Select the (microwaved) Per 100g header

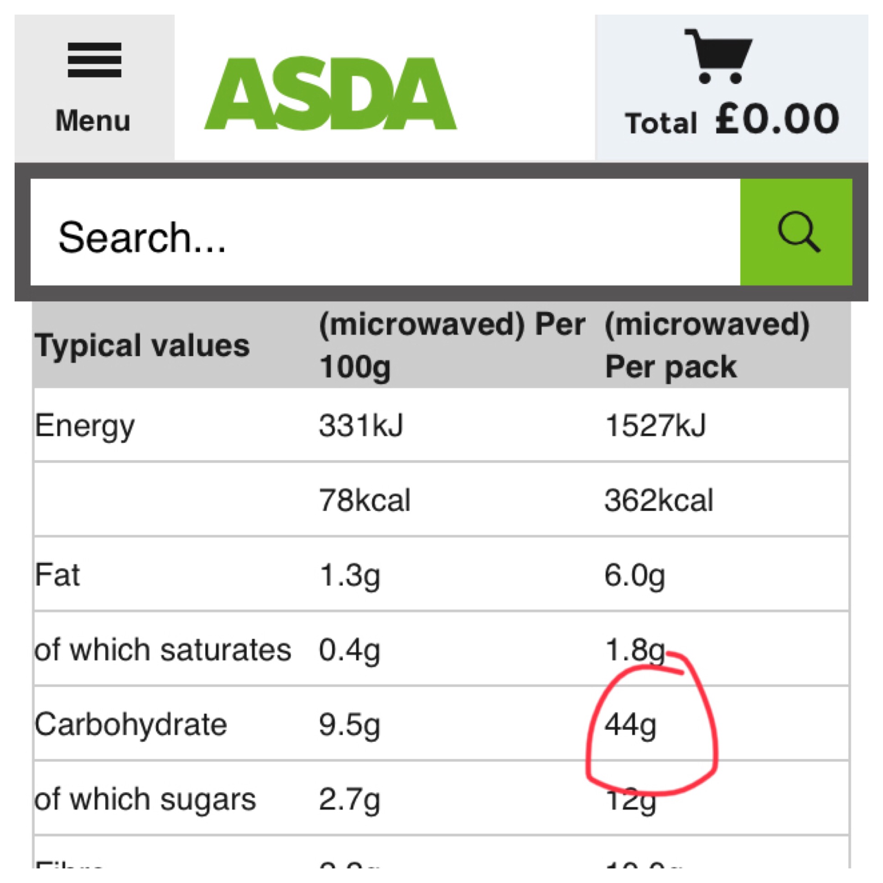(452, 346)
